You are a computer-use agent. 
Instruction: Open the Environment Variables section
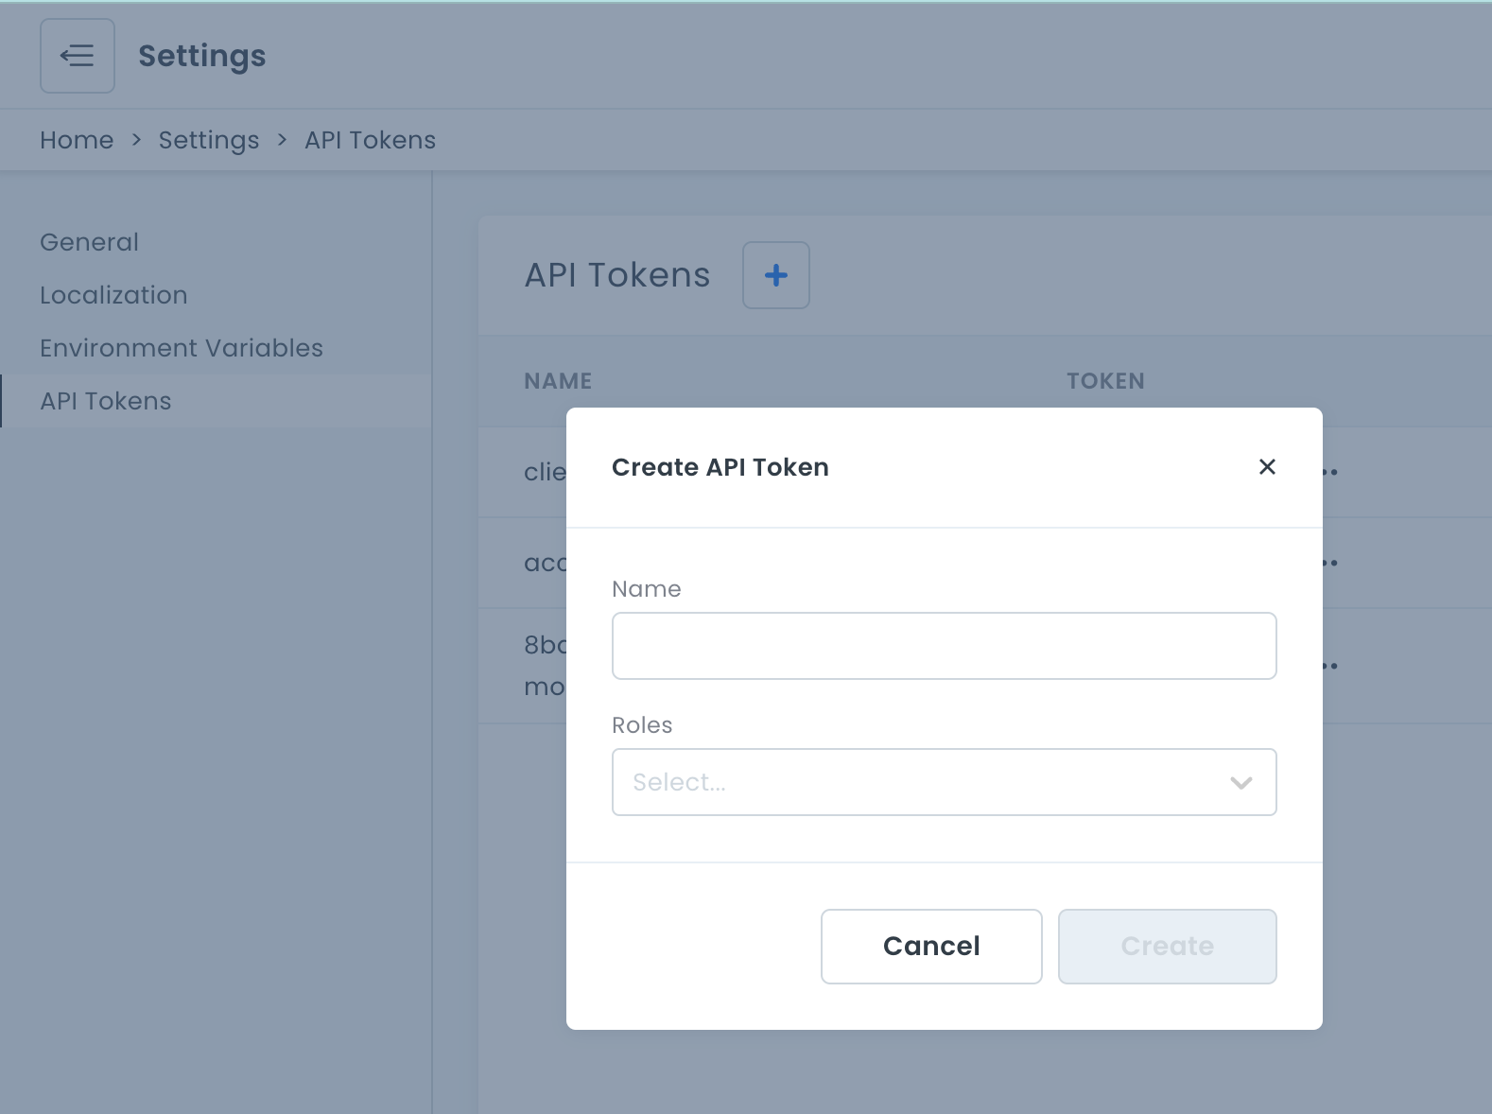tap(182, 348)
